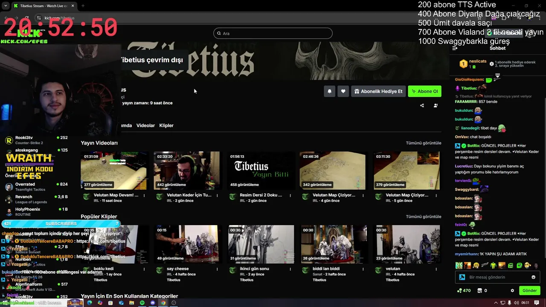
Task: Open Revanch channel in sidebar
Action: tap(36, 199)
